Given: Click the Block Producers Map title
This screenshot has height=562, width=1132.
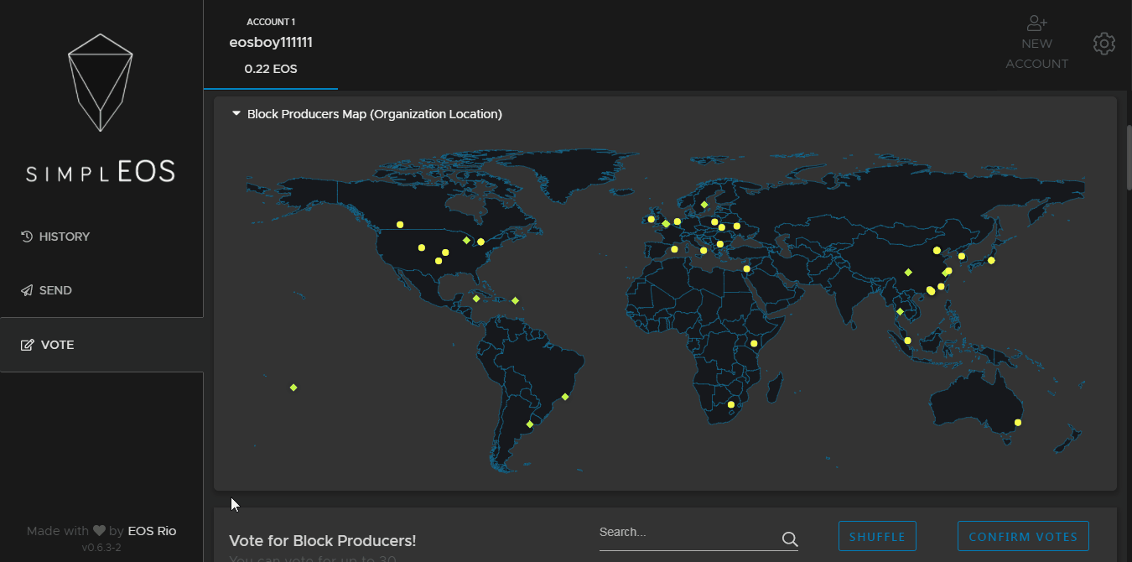Looking at the screenshot, I should 375,114.
